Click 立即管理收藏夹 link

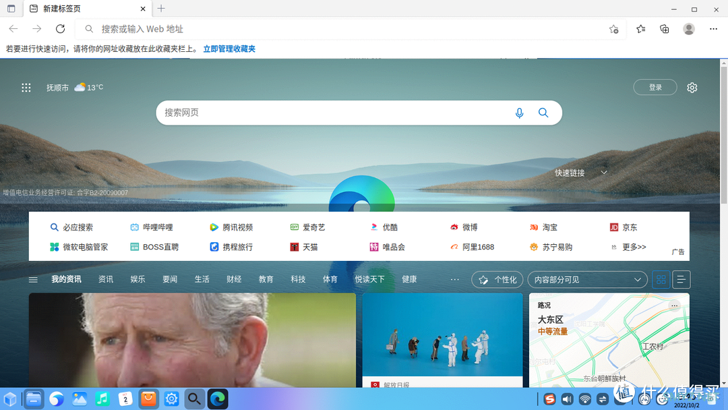(229, 49)
